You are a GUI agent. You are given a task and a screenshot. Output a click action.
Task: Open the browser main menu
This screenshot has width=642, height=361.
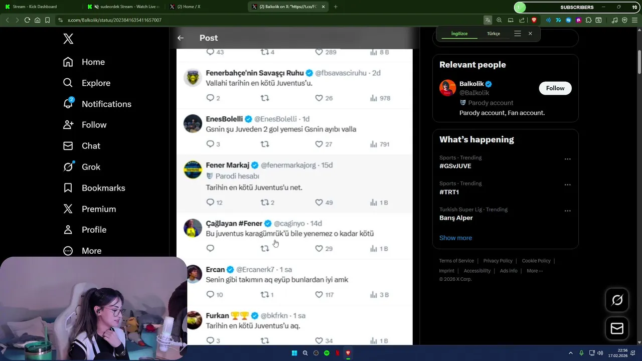634,20
